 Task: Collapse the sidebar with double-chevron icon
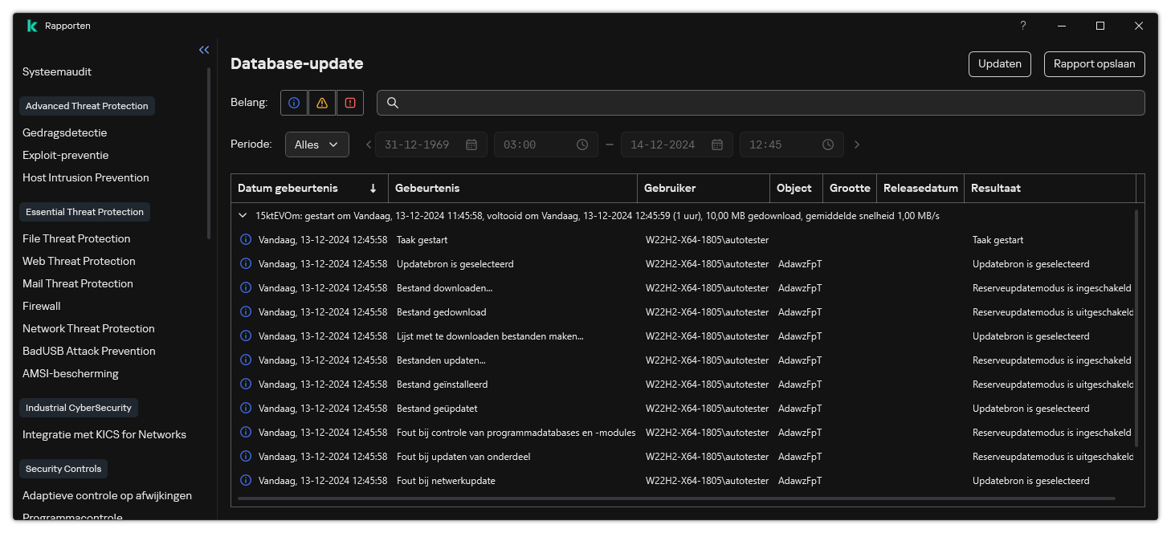(204, 50)
